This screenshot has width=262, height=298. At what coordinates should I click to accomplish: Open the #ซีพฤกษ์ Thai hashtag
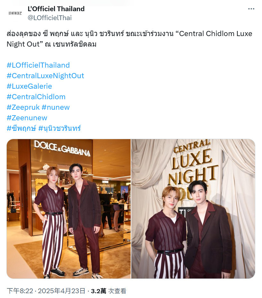(21, 129)
